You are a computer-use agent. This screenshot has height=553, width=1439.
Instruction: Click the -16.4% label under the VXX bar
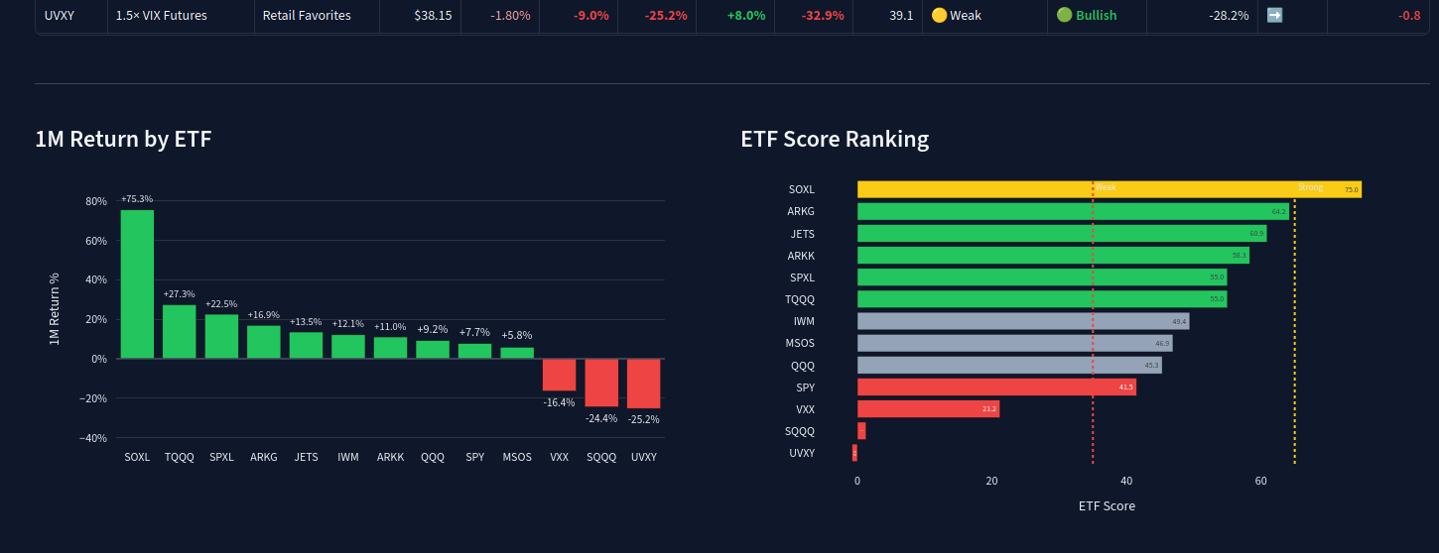pos(559,402)
